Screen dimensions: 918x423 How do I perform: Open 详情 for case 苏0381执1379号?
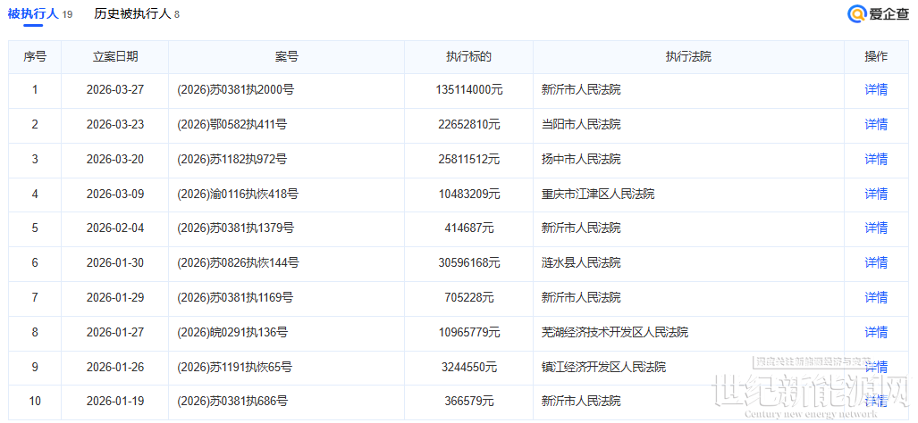point(875,228)
